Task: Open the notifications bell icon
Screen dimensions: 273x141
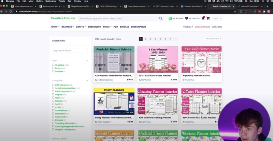Action: (202, 18)
